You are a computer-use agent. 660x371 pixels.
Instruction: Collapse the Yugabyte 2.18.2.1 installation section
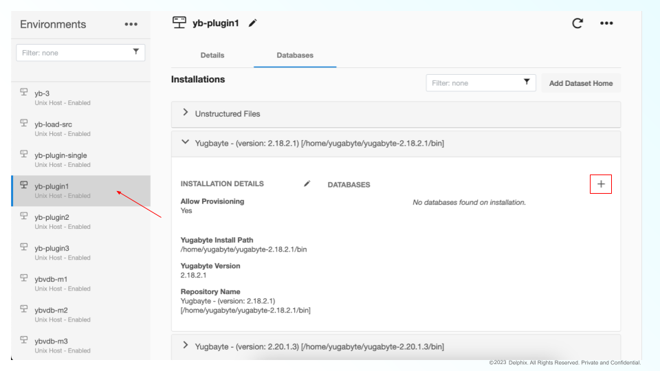click(184, 142)
